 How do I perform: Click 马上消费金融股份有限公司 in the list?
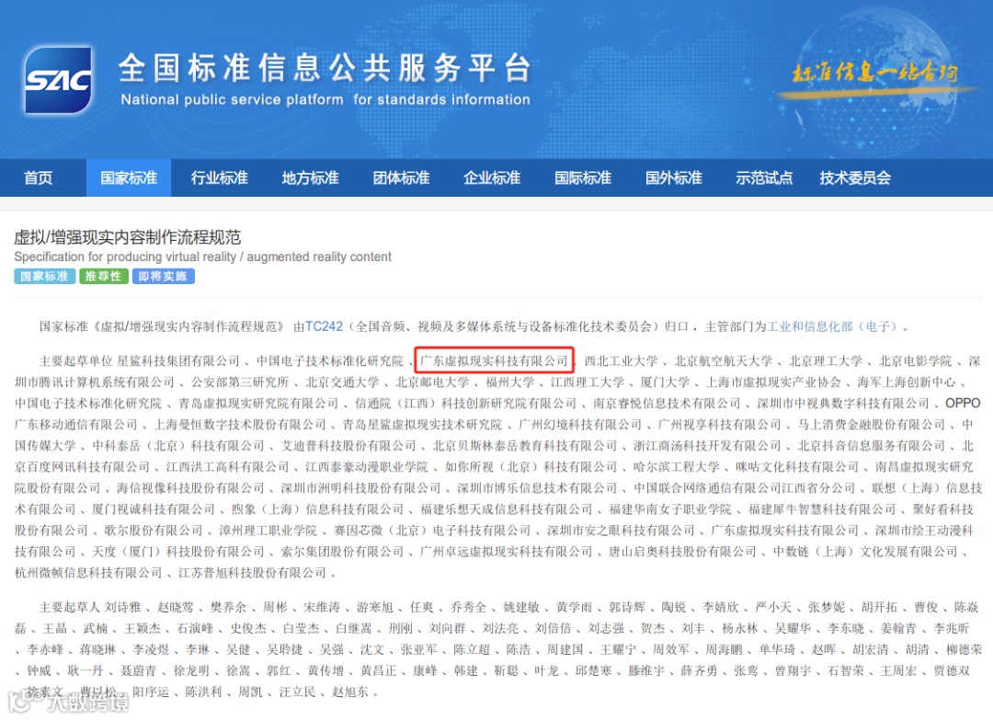click(x=872, y=424)
